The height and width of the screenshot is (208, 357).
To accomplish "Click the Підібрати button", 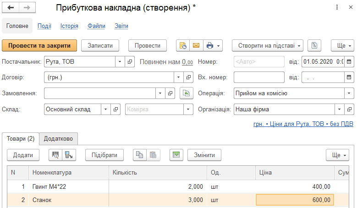I will tap(104, 155).
